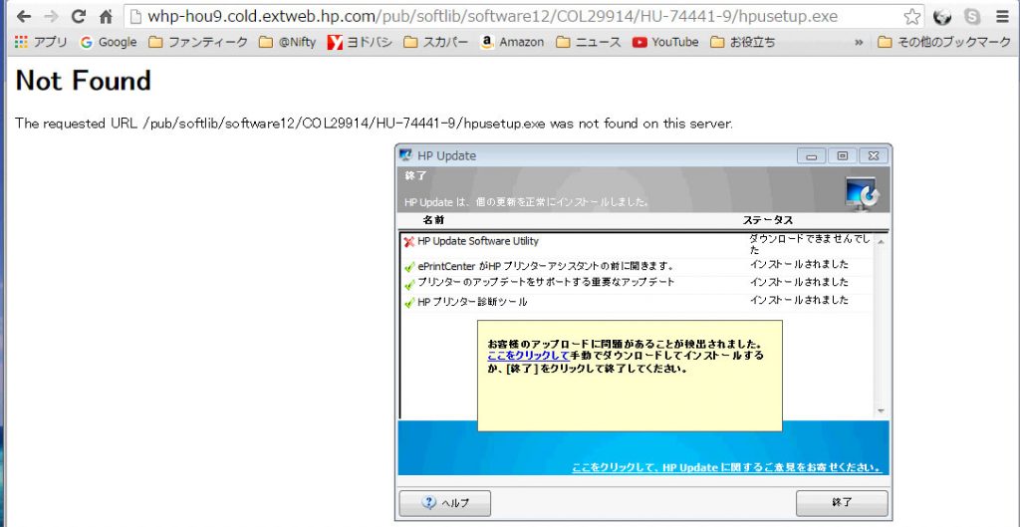Close the HP Update window
The image size is (1020, 527).
pyautogui.click(x=874, y=156)
